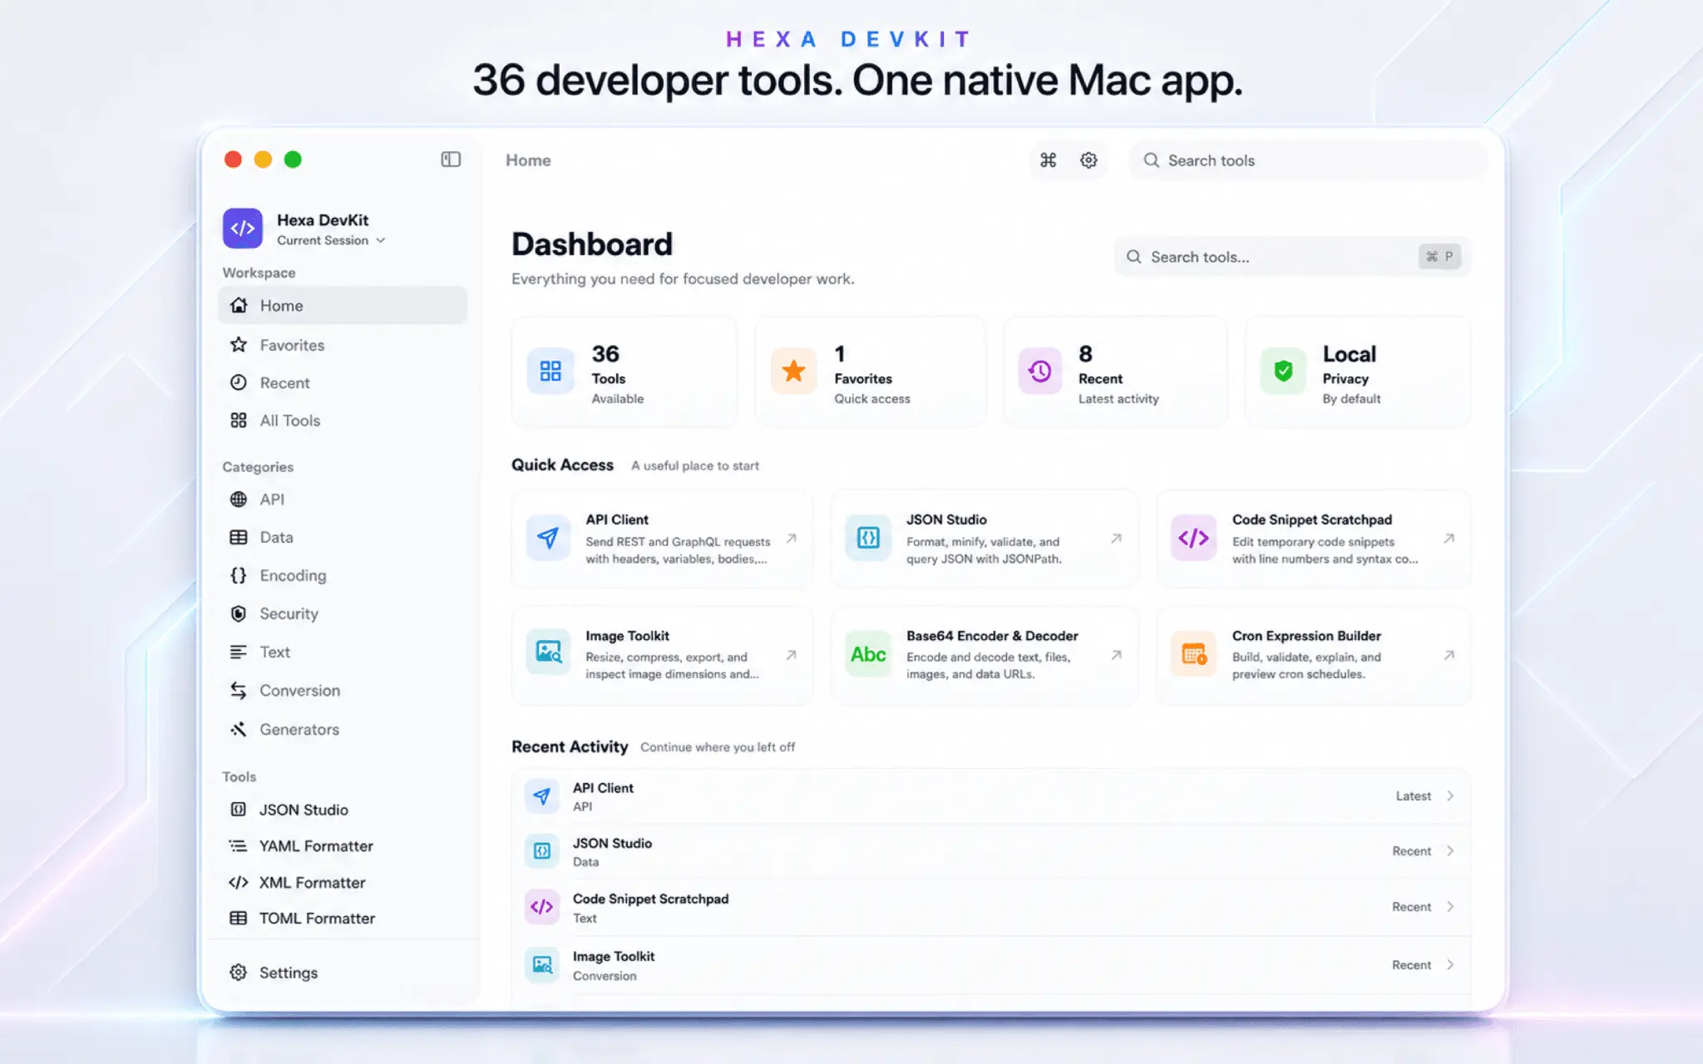Image resolution: width=1703 pixels, height=1064 pixels.
Task: Click the arrow on the API Client card
Action: (x=792, y=539)
